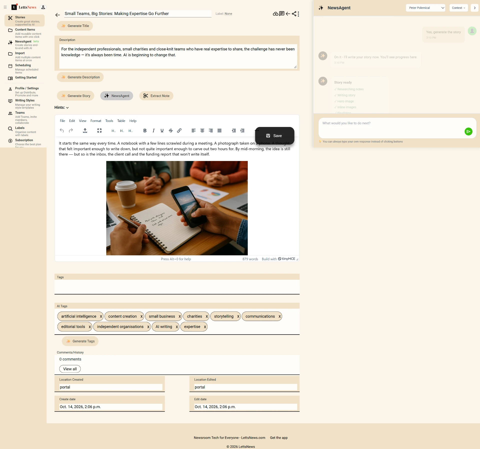Viewport: 480px width, 449px height.
Task: Redo the edit in editor toolbar
Action: 71,130
